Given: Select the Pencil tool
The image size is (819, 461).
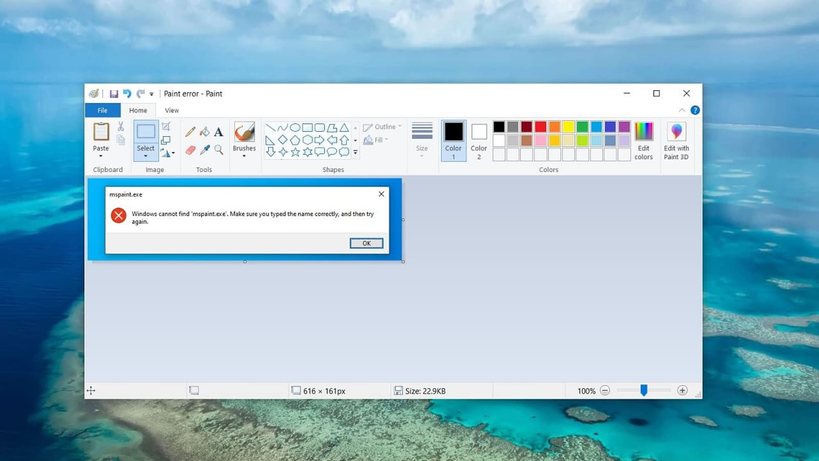Looking at the screenshot, I should 190,132.
